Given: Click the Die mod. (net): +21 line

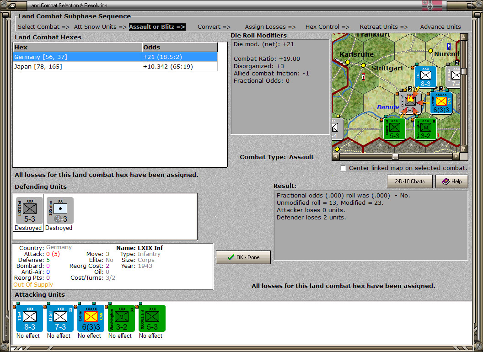Looking at the screenshot, I should [263, 44].
